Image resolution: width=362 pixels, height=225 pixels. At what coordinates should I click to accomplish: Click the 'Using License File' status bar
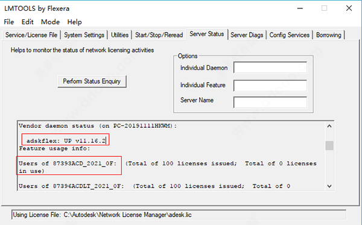[179, 215]
